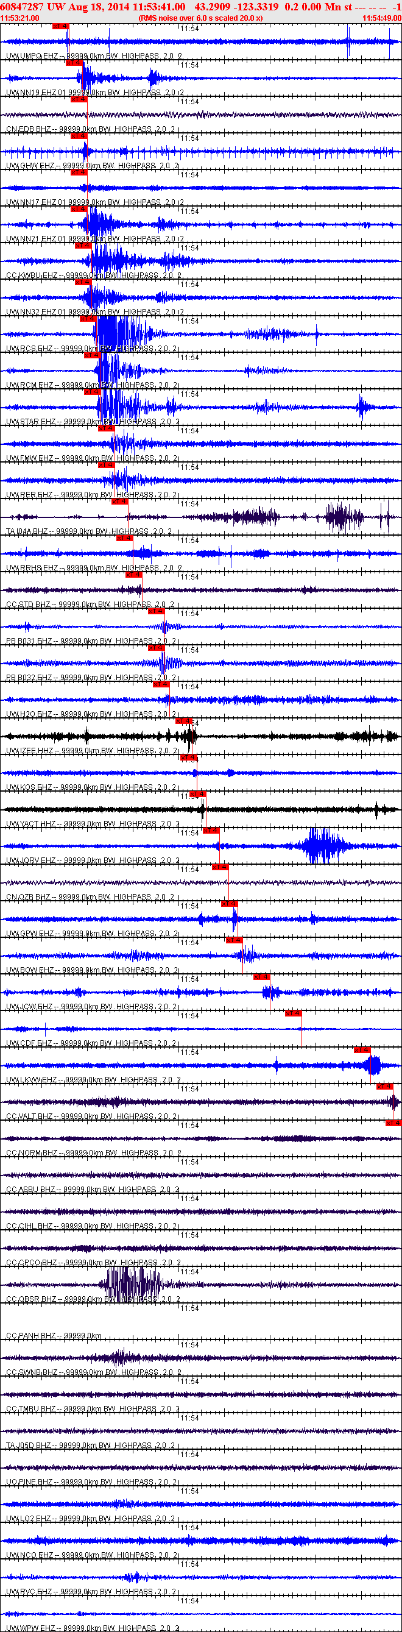Click the red pick flag on UW.IZEE trace
Screen dimensions: 402x1632
[183, 721]
